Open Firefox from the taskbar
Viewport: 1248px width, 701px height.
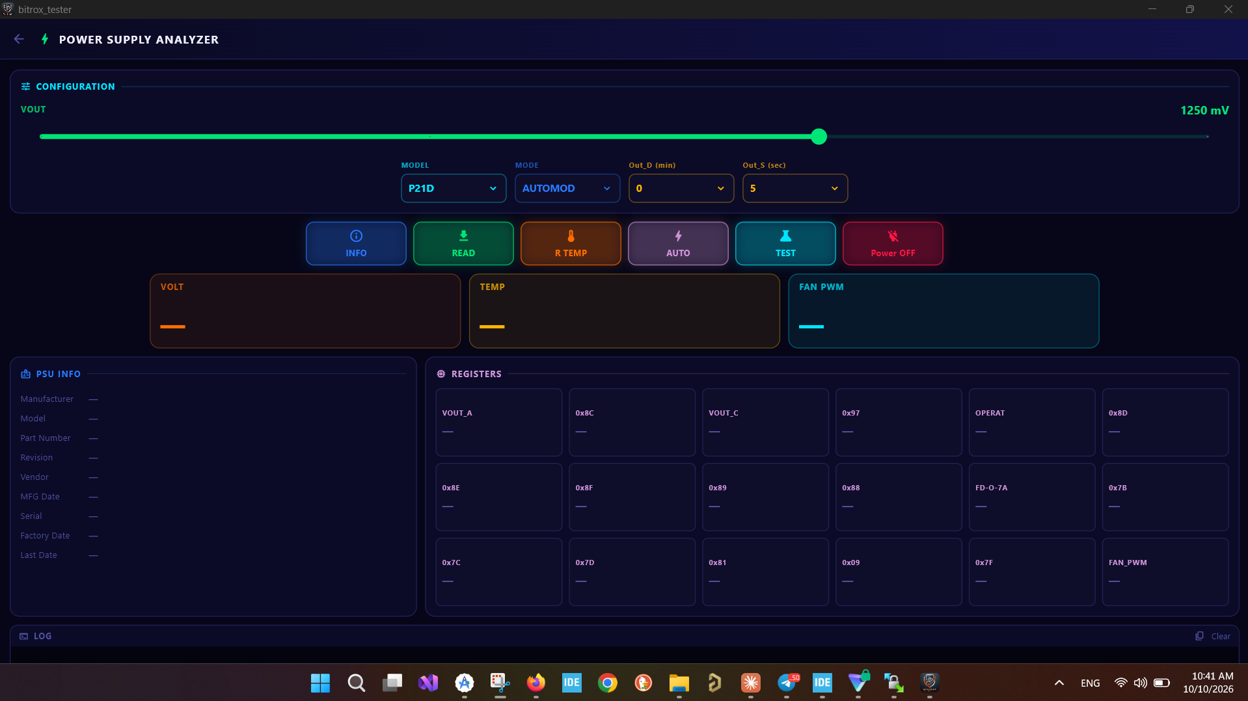(x=536, y=683)
